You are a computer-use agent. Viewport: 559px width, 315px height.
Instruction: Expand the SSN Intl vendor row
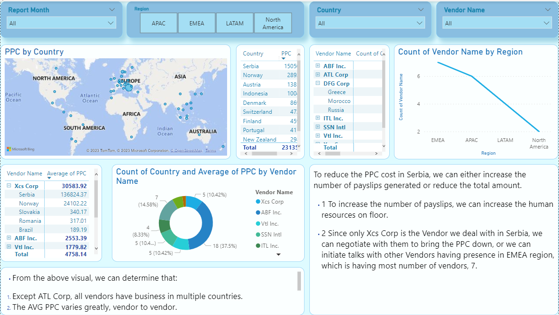tap(318, 127)
